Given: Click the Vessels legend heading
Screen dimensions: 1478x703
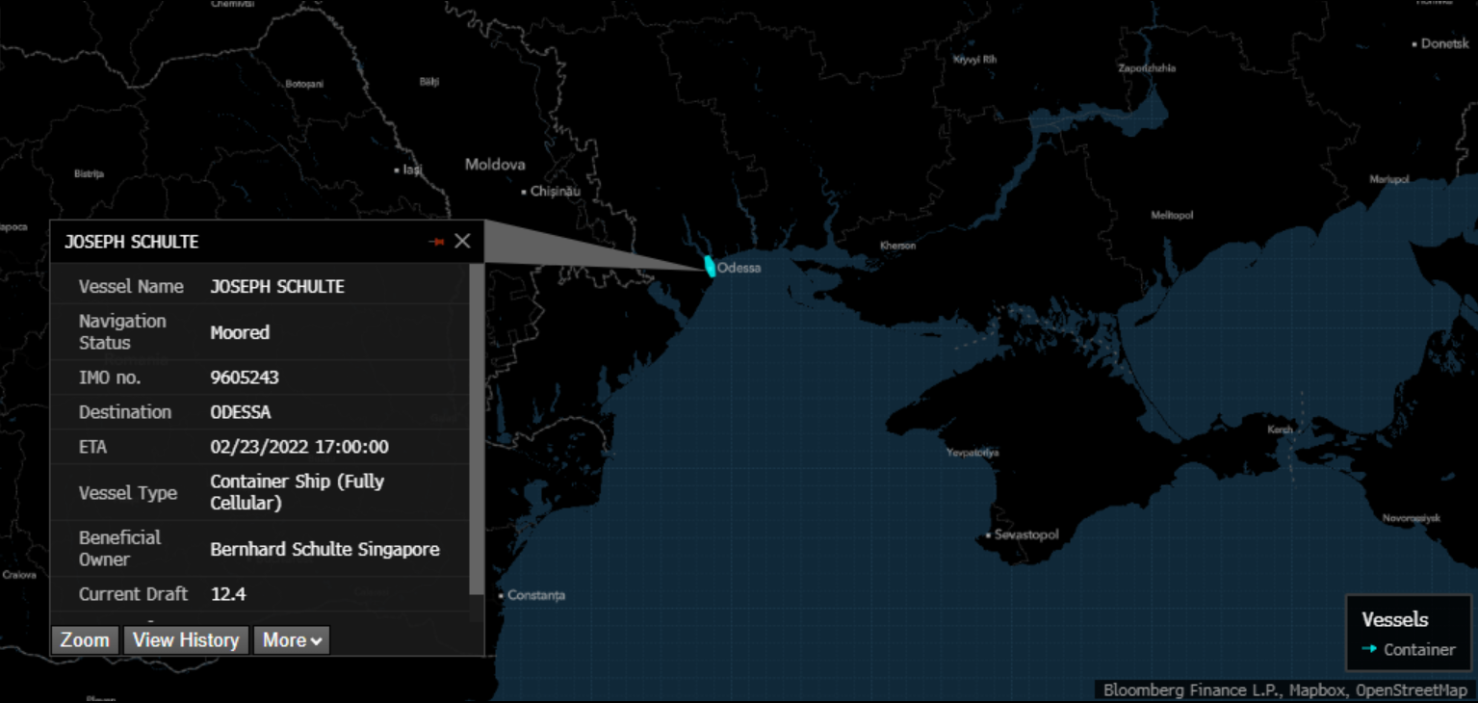Looking at the screenshot, I should (x=1395, y=620).
